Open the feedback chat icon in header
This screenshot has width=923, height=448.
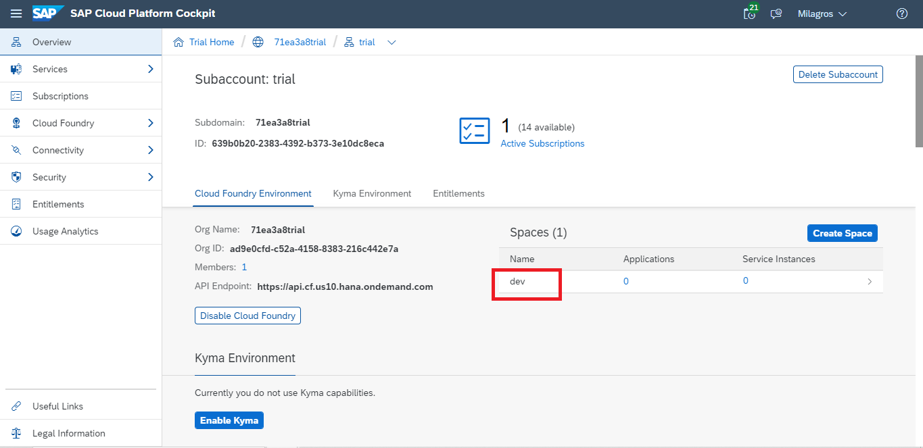pyautogui.click(x=776, y=14)
